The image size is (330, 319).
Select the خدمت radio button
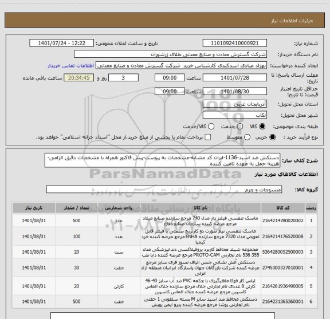tap(240, 127)
